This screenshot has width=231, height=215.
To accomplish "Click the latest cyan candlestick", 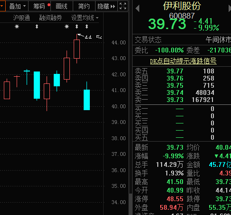I will pyautogui.click(x=87, y=100).
